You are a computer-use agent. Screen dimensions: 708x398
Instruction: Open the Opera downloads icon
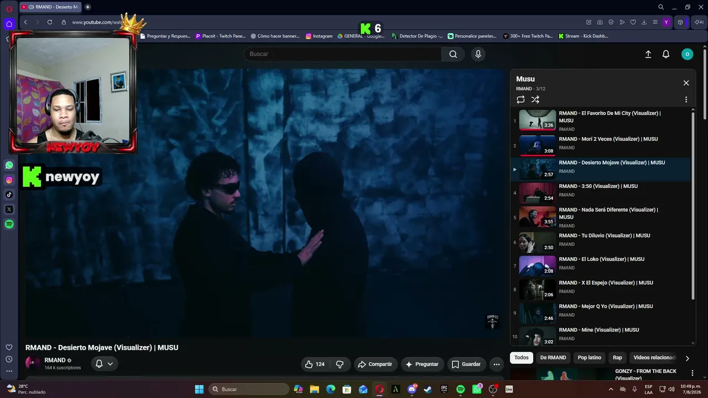coord(644,22)
